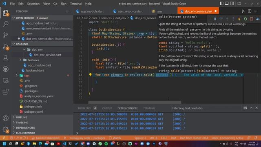Click the debug Step Into button

tap(227, 19)
